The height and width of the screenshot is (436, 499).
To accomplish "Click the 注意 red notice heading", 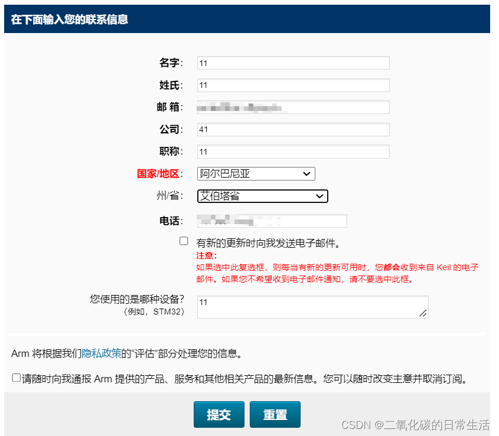I will click(x=206, y=255).
